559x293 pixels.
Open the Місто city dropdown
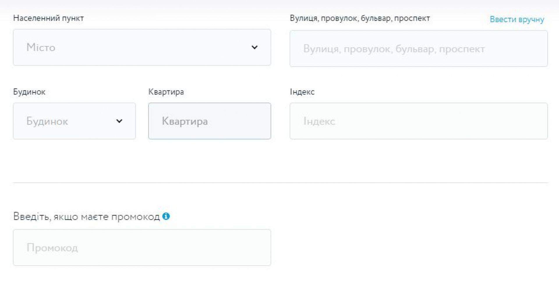point(142,47)
